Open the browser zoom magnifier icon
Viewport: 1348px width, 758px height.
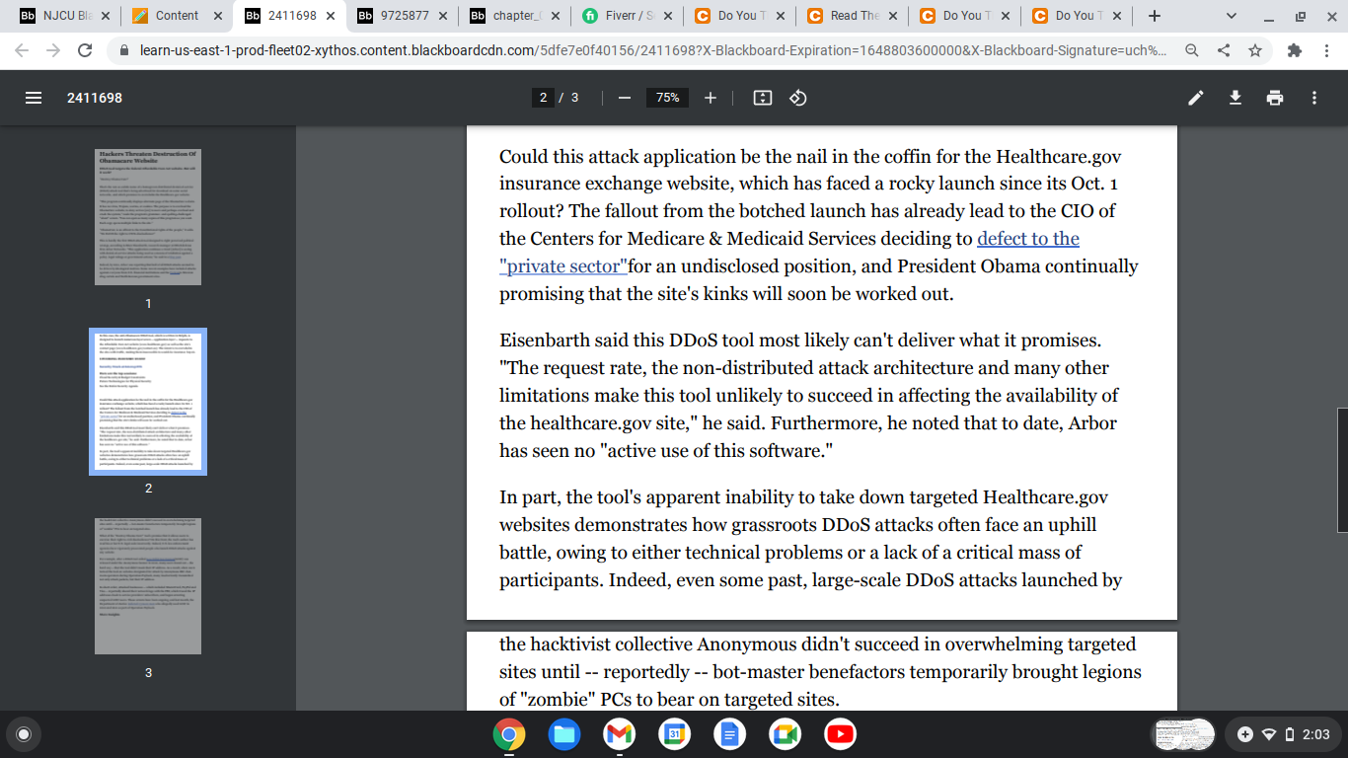pos(1192,50)
